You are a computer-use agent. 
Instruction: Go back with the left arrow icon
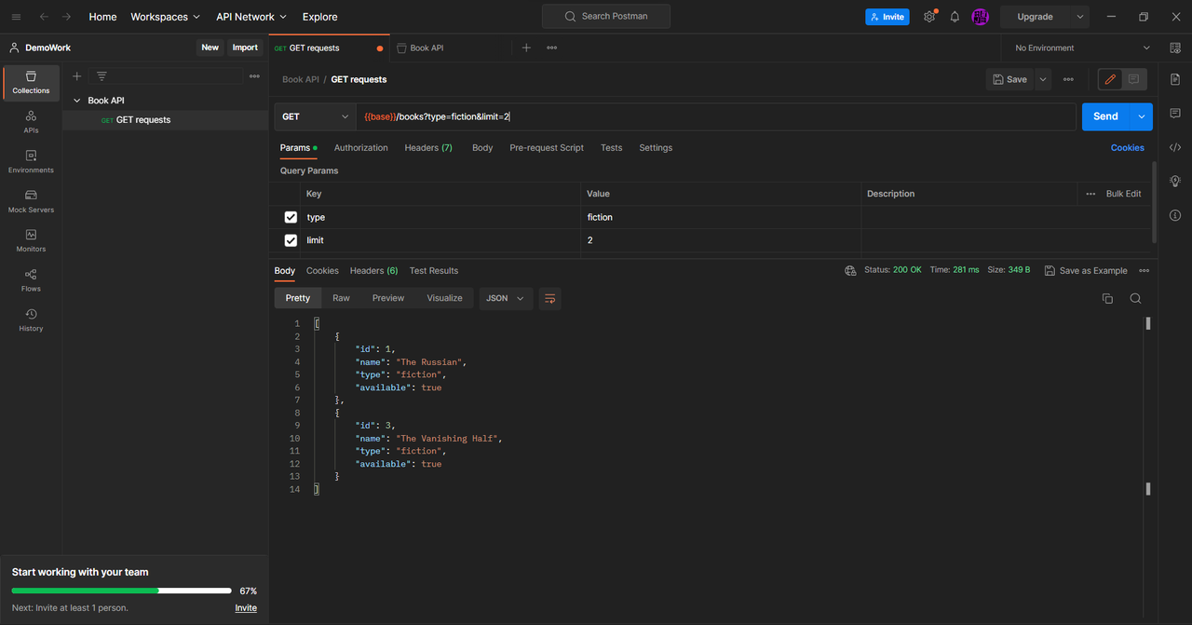pyautogui.click(x=44, y=17)
